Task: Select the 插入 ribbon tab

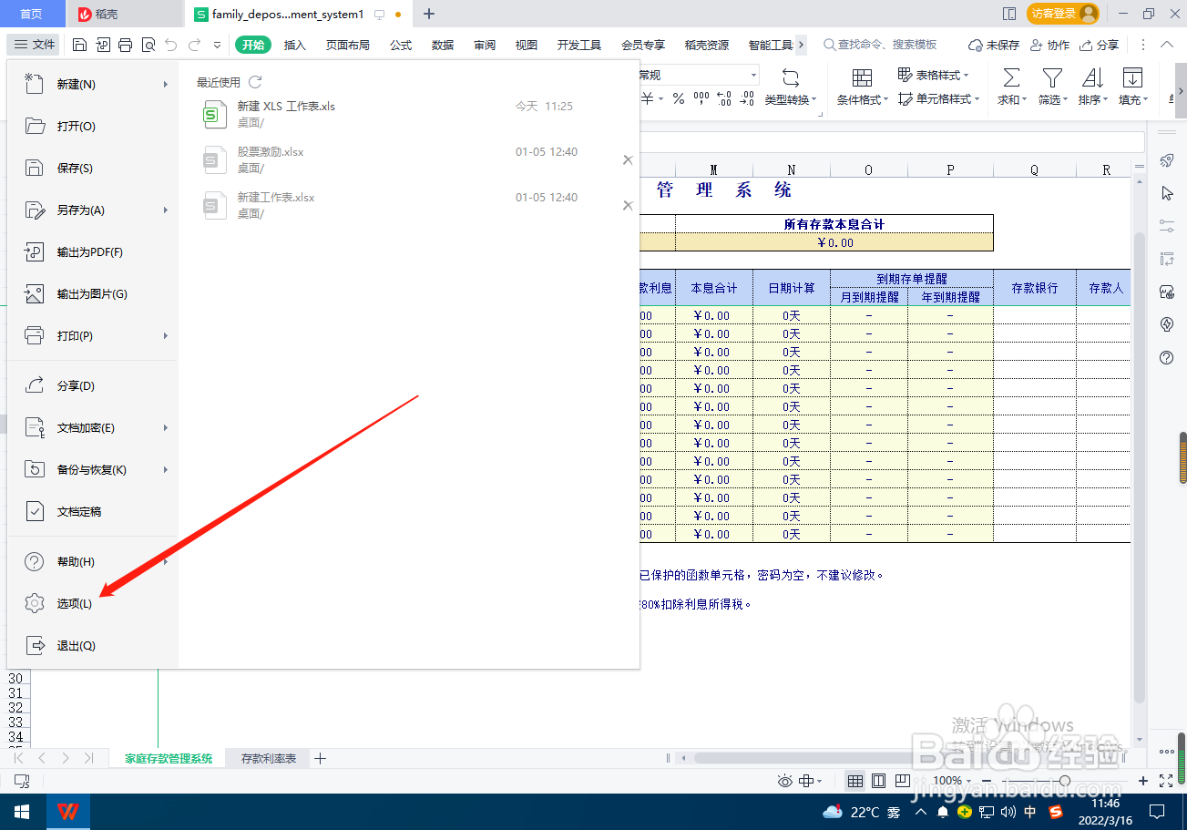Action: (295, 45)
